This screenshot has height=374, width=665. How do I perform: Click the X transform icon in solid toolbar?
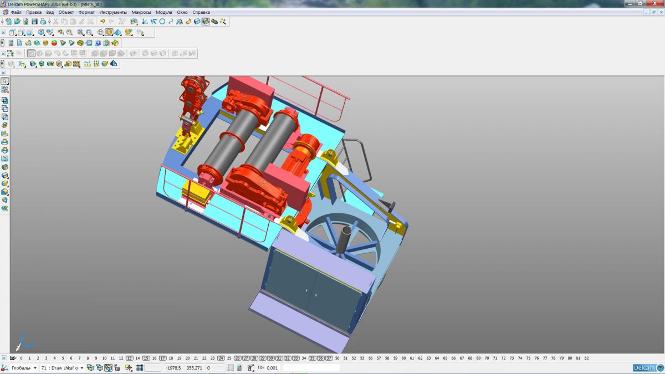tap(21, 64)
